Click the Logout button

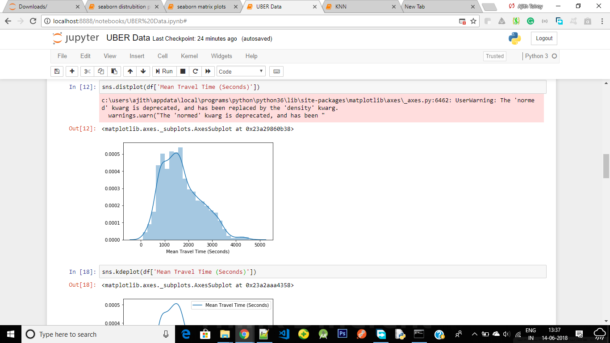tap(543, 38)
